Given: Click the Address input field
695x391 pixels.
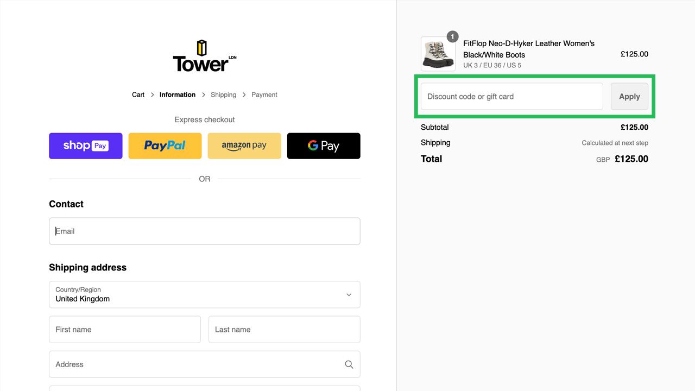Looking at the screenshot, I should 205,364.
